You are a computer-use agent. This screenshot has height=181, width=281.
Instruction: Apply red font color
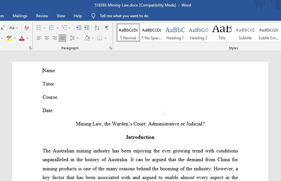(x=22, y=38)
